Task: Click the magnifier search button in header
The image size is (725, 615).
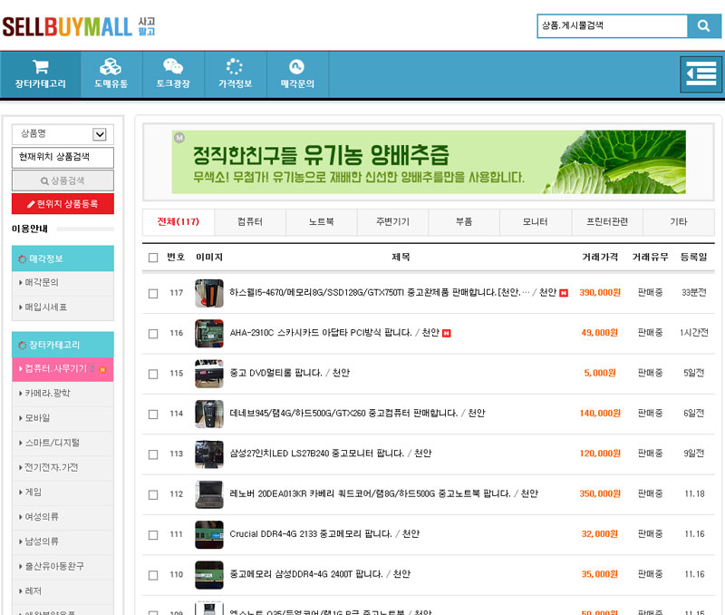Action: 703,25
